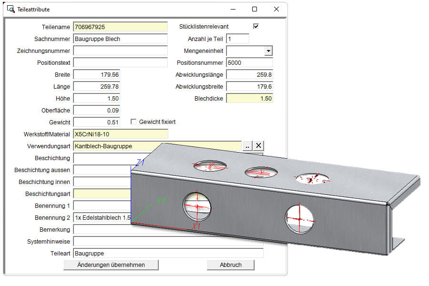429x286 pixels.
Task: Click the Positionsnummer field
Action: [249, 62]
